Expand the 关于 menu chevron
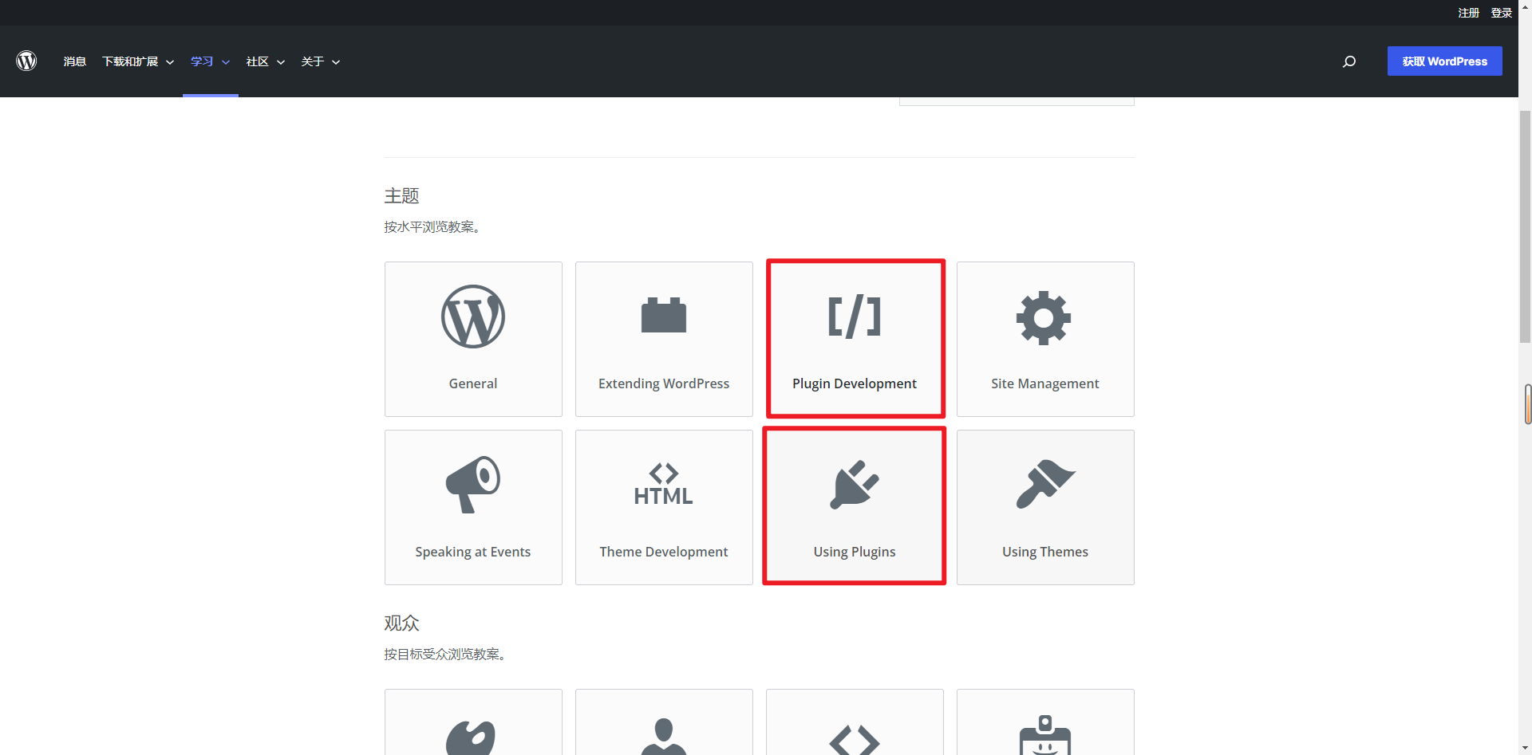1532x755 pixels. (x=336, y=62)
